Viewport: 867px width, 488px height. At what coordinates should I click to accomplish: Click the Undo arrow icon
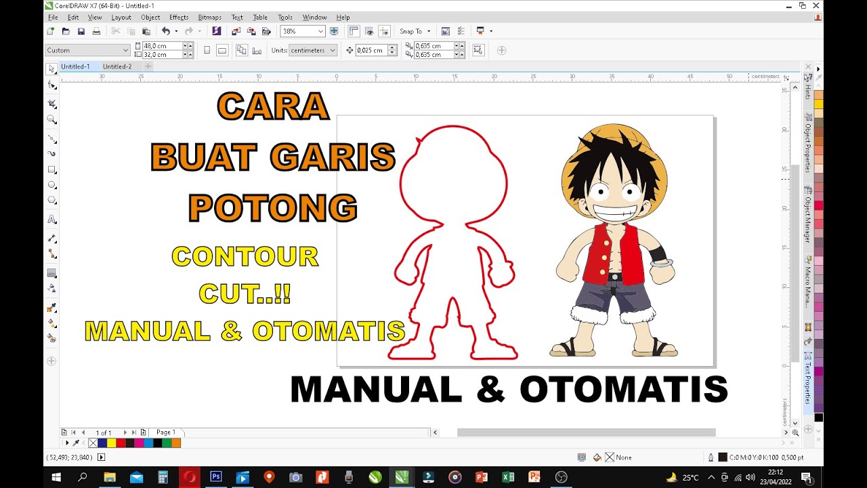pos(165,31)
